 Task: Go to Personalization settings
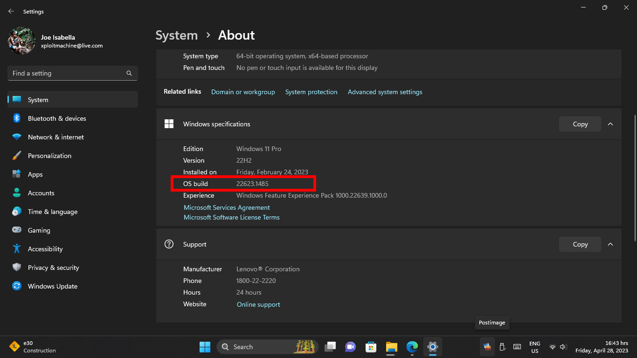click(x=73, y=156)
